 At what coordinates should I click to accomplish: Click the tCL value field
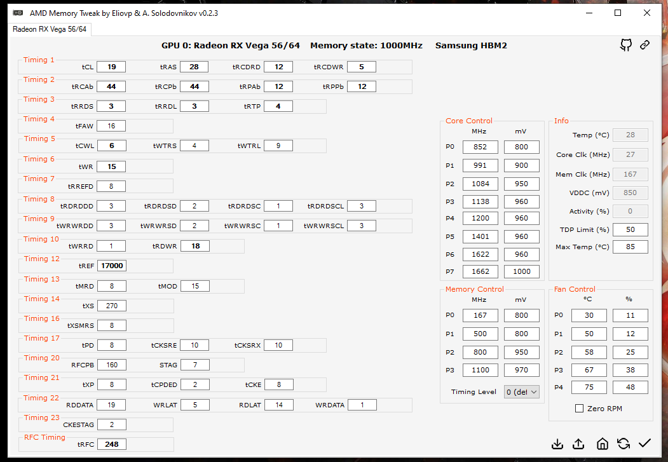[111, 67]
